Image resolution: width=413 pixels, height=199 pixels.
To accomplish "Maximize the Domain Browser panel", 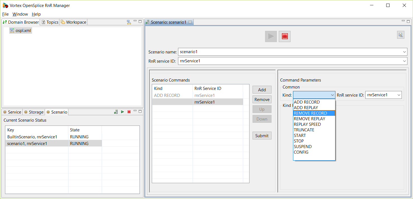I will (140, 21).
